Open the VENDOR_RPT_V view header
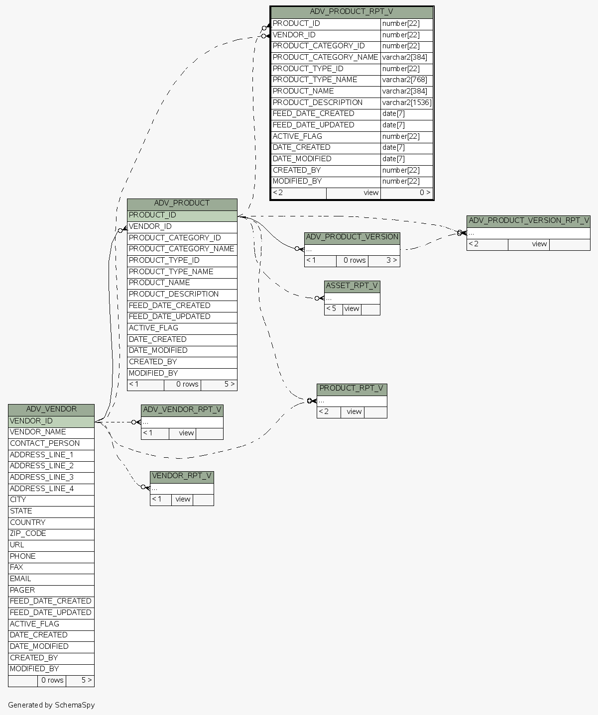The height and width of the screenshot is (715, 598). coord(182,476)
